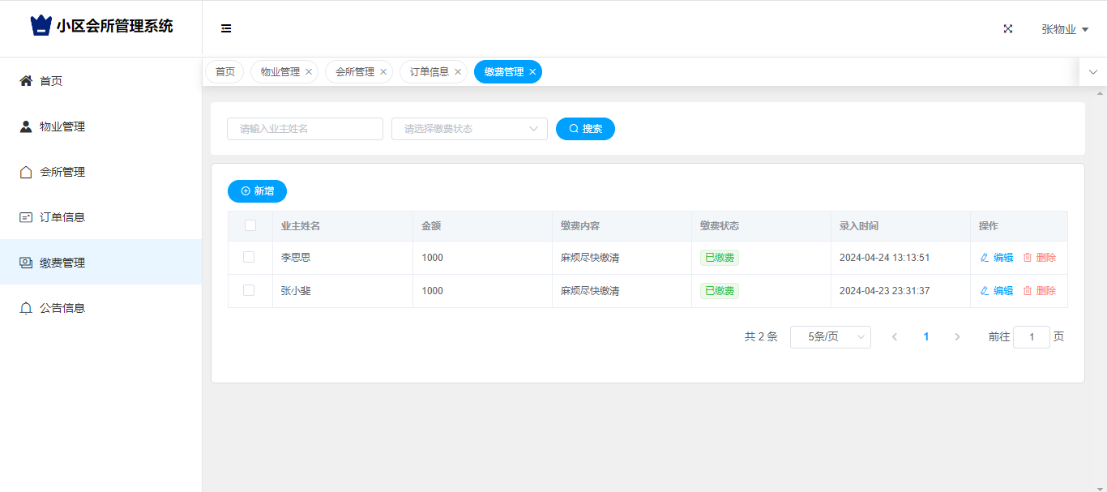Click 编辑 for 李思思's record
The height and width of the screenshot is (492, 1107).
pos(997,258)
